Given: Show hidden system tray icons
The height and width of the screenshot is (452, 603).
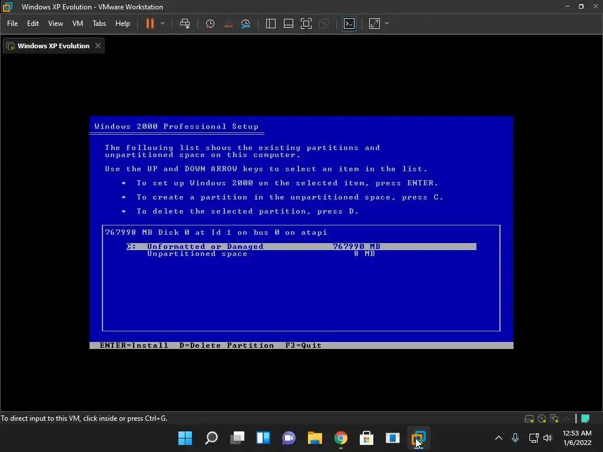Looking at the screenshot, I should pyautogui.click(x=499, y=438).
